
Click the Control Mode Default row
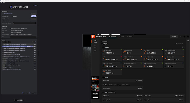(122, 88)
